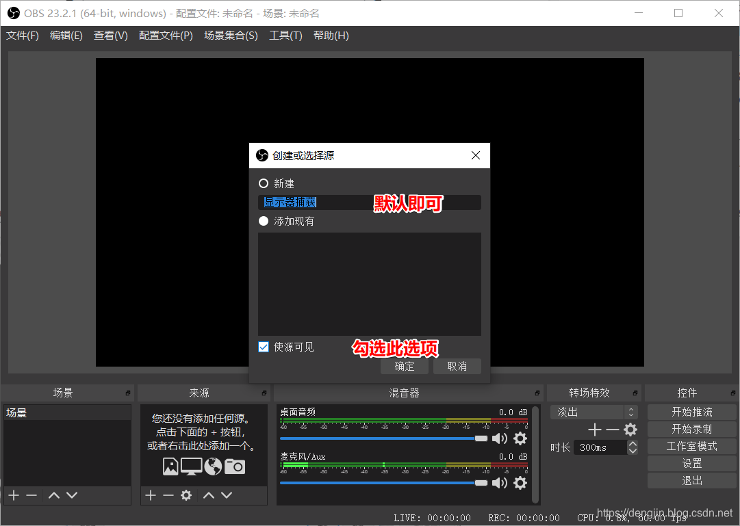Click the mixer panel vertical scrollbar

(x=535, y=453)
